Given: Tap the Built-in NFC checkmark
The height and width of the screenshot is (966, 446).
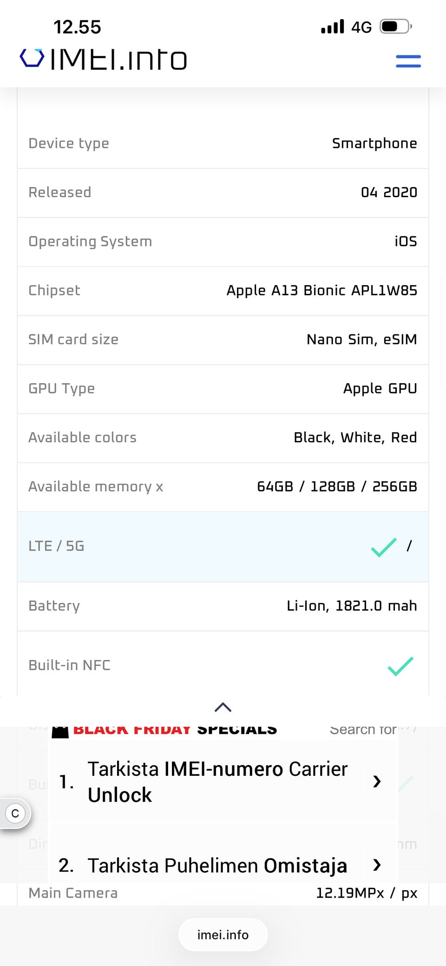Looking at the screenshot, I should point(400,666).
